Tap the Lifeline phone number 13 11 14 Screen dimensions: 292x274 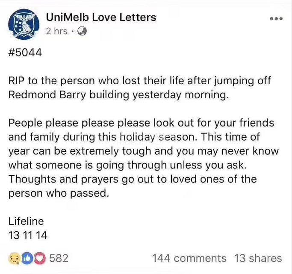pyautogui.click(x=28, y=235)
